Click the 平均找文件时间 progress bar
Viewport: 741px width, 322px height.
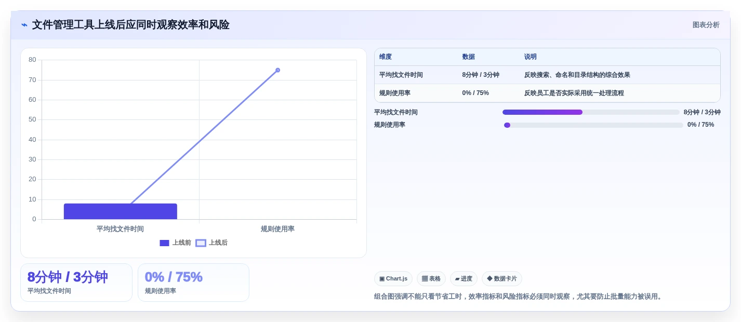[591, 112]
